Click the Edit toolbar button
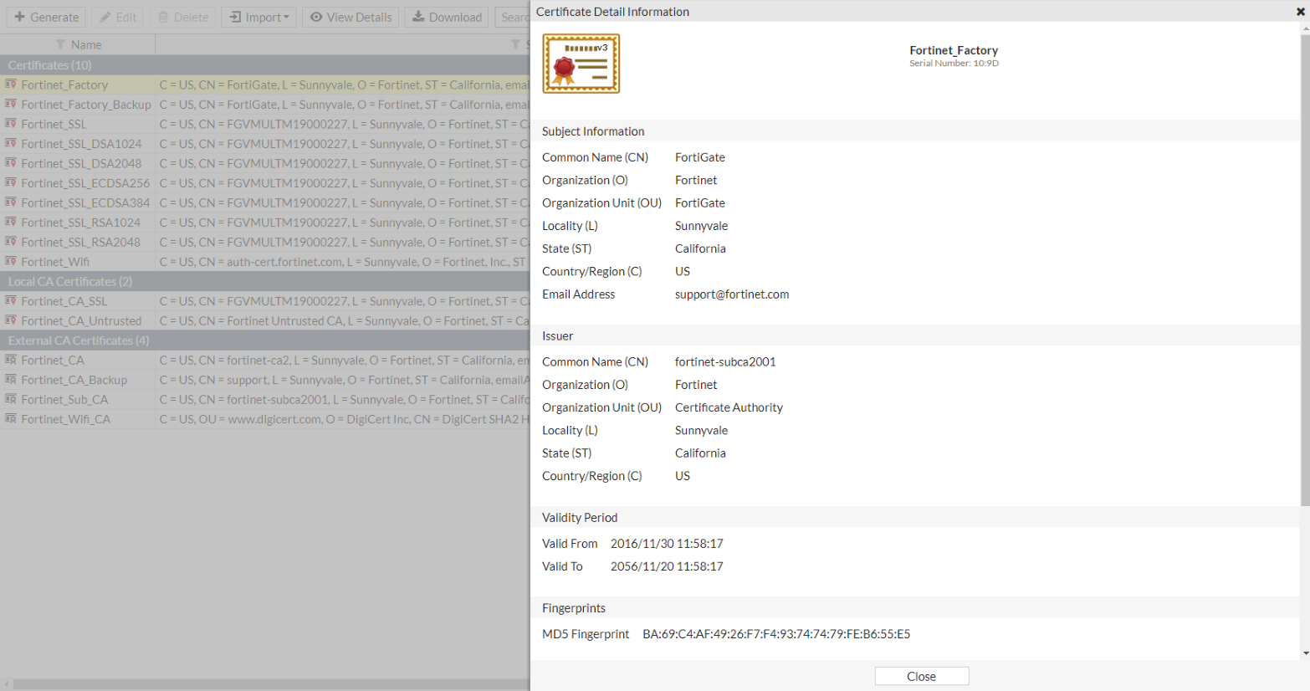Viewport: 1310px width, 691px height. coord(118,17)
